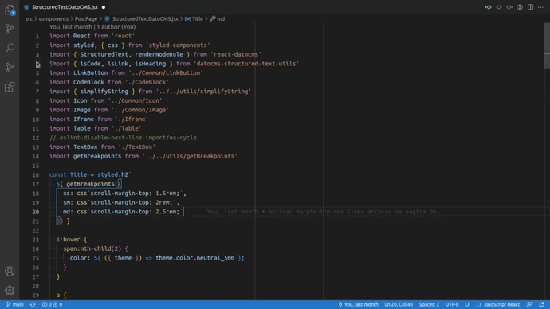Image resolution: width=550 pixels, height=309 pixels.
Task: Click 'theme.color.neutral_500' on line 25
Action: point(195,258)
